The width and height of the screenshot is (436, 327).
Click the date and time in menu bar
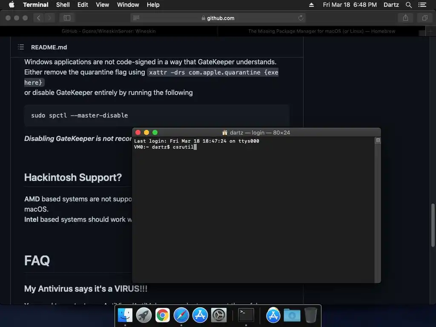pos(350,5)
